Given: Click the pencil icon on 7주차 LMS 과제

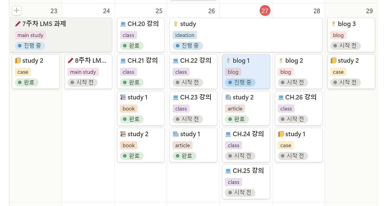Looking at the screenshot, I should click(x=18, y=24).
